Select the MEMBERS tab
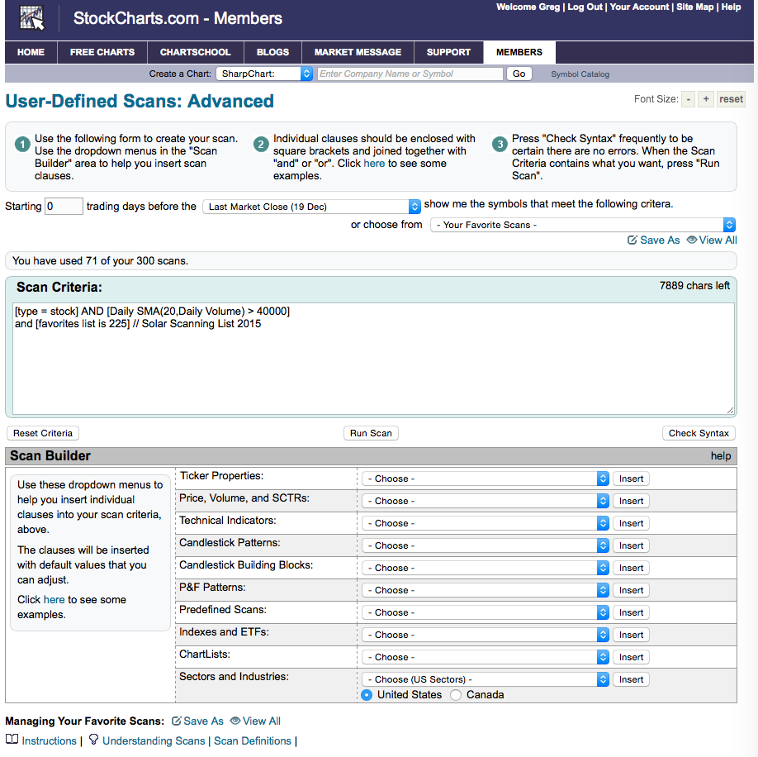 tap(519, 52)
